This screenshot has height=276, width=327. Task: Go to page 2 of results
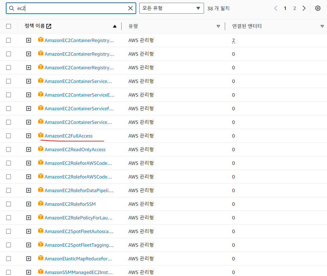(294, 8)
